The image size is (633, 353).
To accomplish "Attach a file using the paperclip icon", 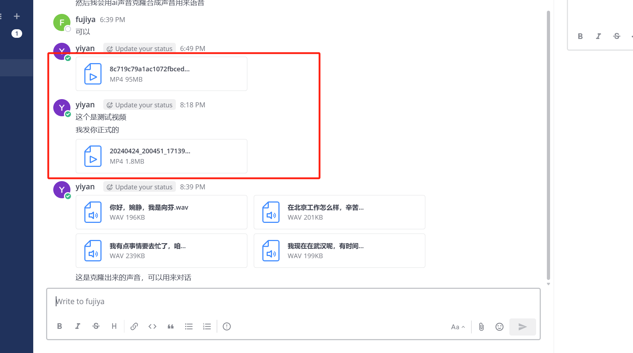I will point(481,327).
